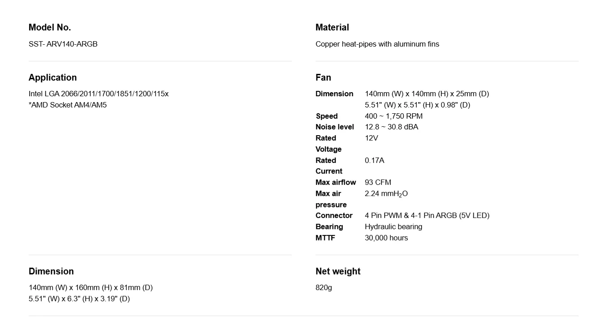Click the Material heading
The width and height of the screenshot is (606, 317).
coord(332,27)
